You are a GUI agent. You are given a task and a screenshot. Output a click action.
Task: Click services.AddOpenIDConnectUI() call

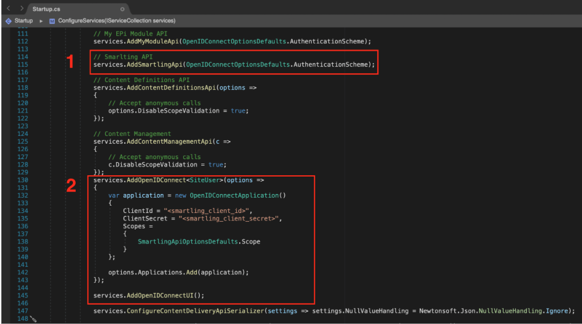(149, 296)
